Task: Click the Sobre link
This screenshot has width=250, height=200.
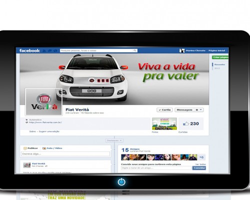Action: click(x=32, y=131)
